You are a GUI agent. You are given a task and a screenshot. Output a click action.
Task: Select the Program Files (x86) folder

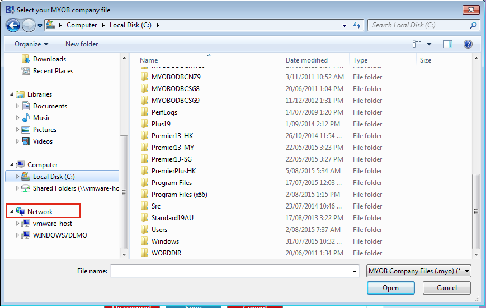pos(179,195)
